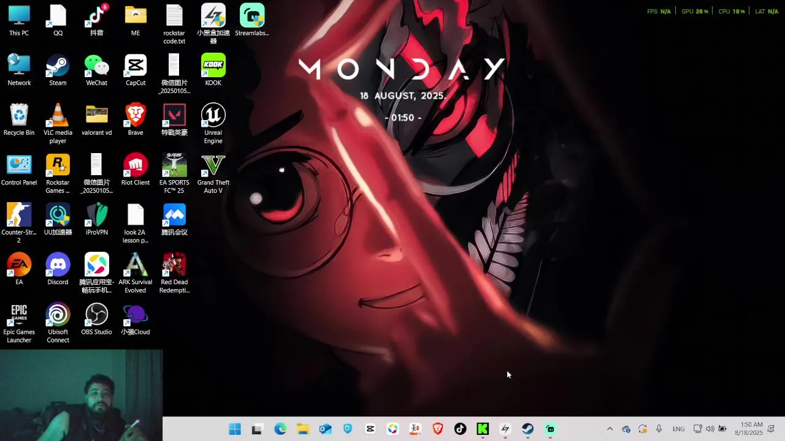The width and height of the screenshot is (785, 441).
Task: Open the notification bell in the taskbar
Action: tap(772, 429)
